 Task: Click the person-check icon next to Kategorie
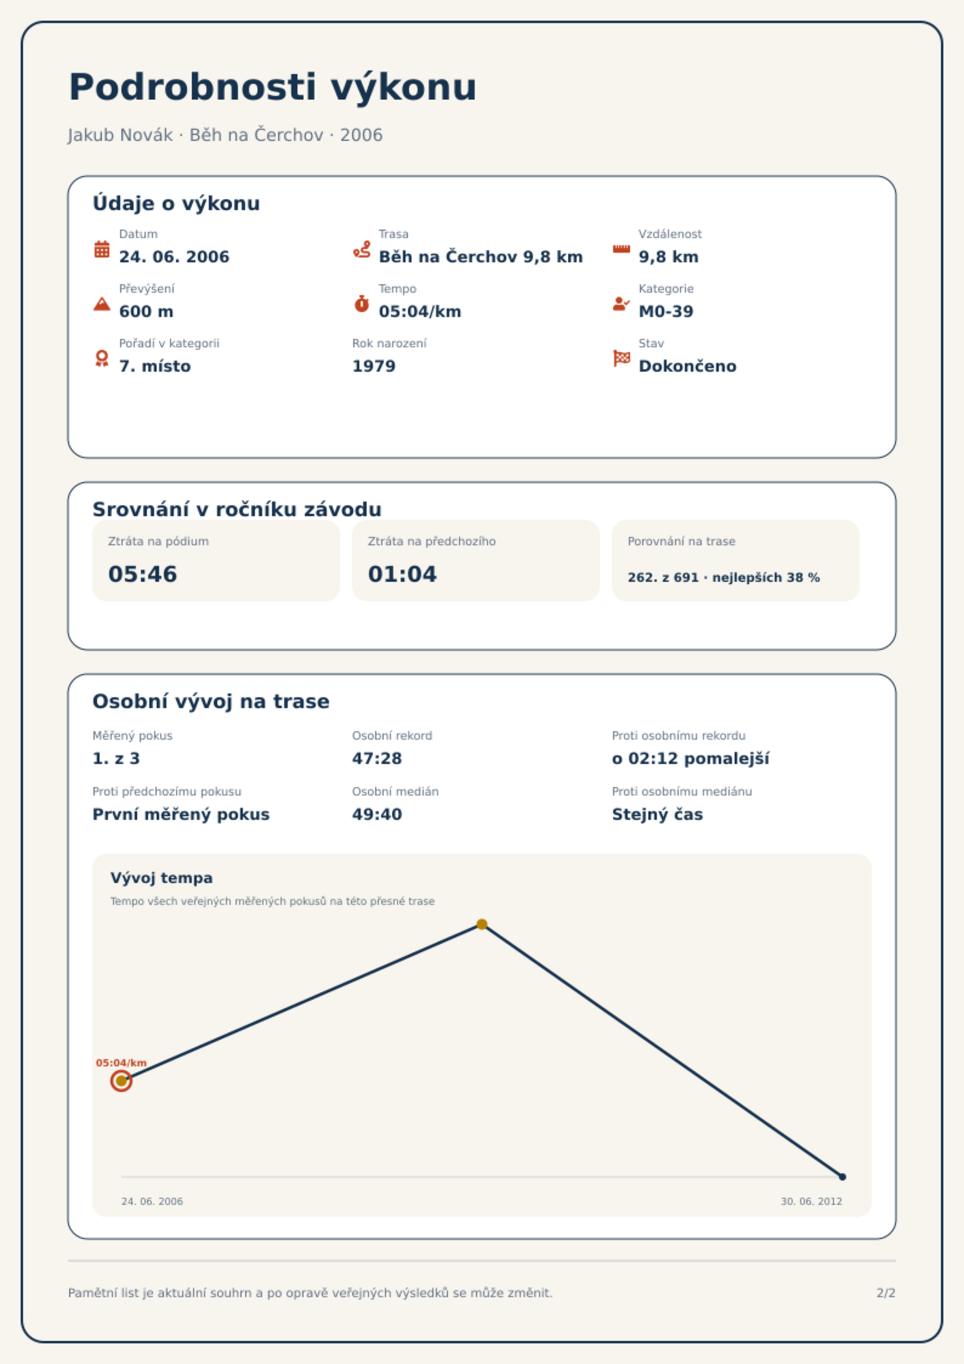(621, 304)
